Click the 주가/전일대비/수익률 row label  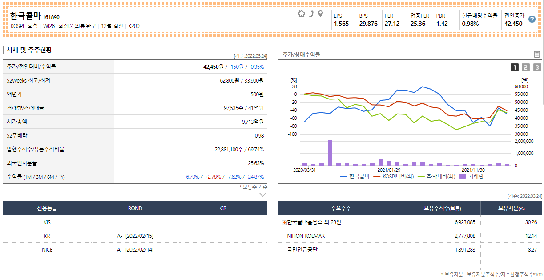(32, 67)
